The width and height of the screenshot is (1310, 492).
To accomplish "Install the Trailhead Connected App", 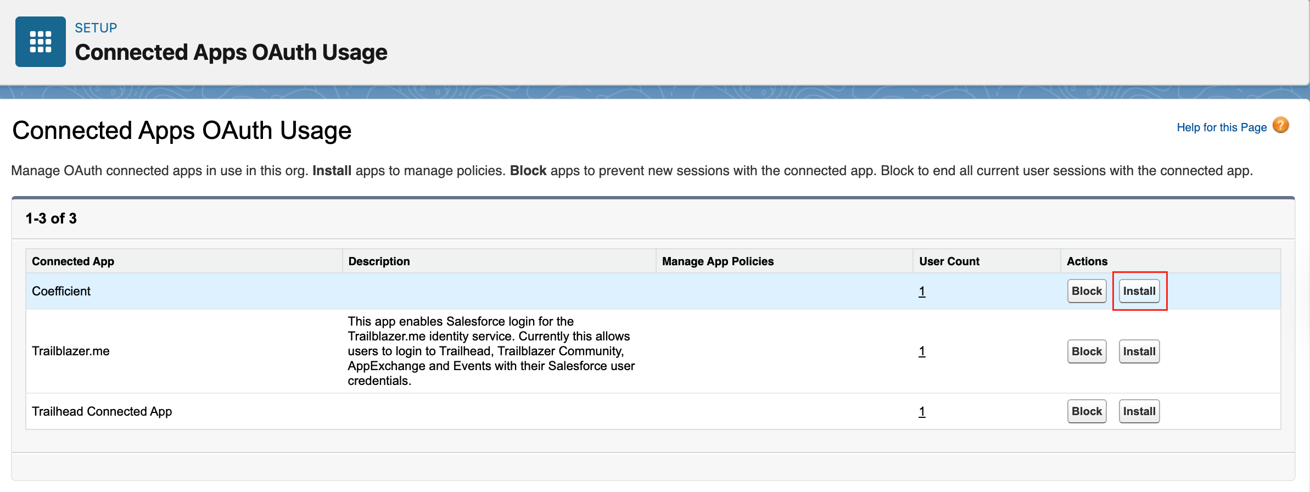I will (1139, 411).
